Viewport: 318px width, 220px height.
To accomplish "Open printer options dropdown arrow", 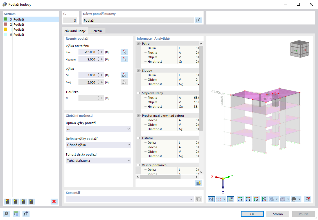I will coord(299,199).
